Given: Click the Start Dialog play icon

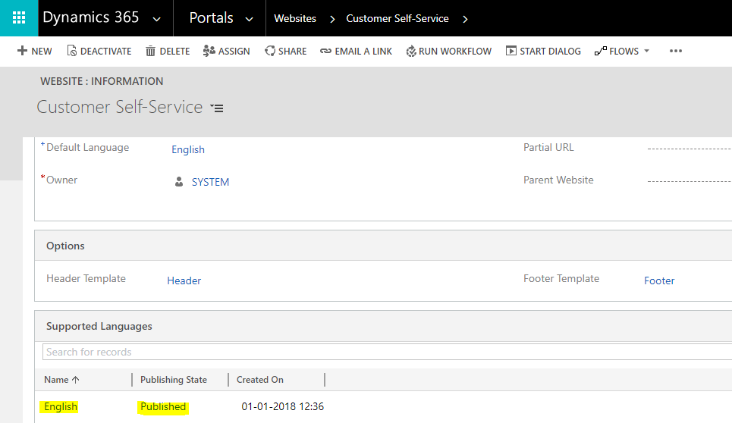Looking at the screenshot, I should [511, 50].
